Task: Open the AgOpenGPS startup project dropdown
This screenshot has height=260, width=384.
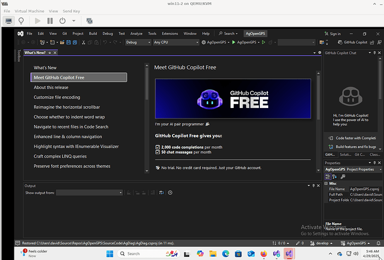Action: click(215, 42)
